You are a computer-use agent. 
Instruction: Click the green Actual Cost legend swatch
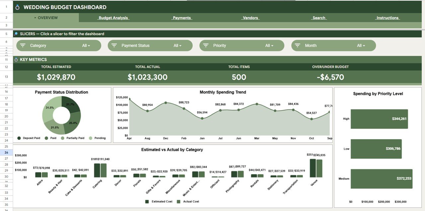coord(178,201)
